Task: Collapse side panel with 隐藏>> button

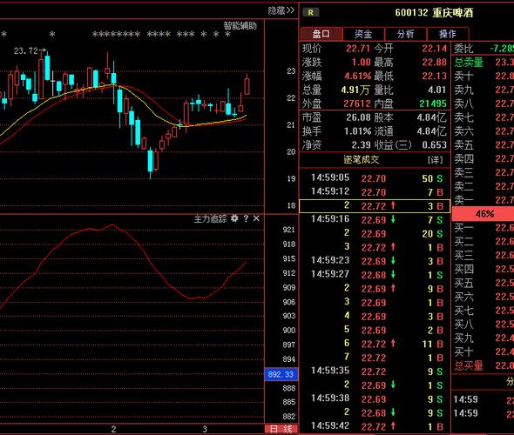Action: point(281,10)
